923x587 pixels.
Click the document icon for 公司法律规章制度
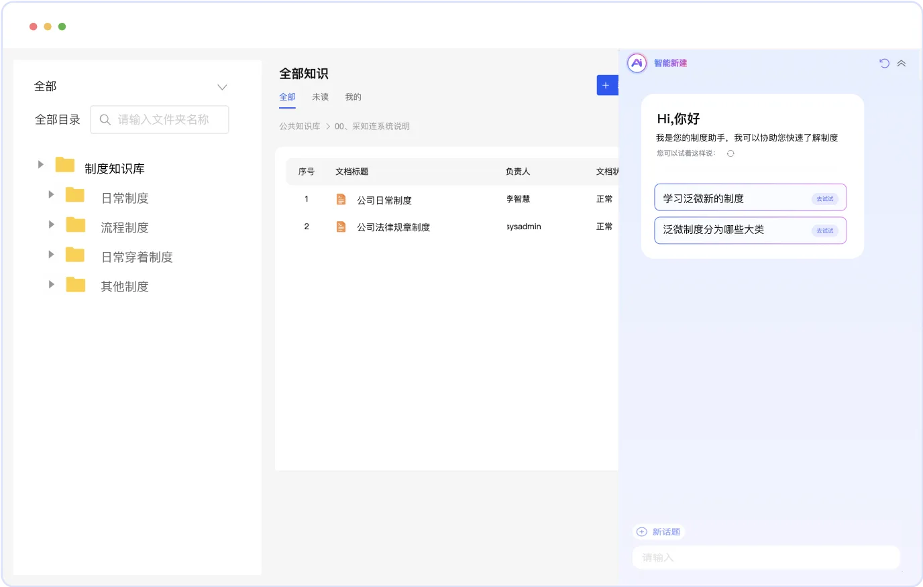341,227
